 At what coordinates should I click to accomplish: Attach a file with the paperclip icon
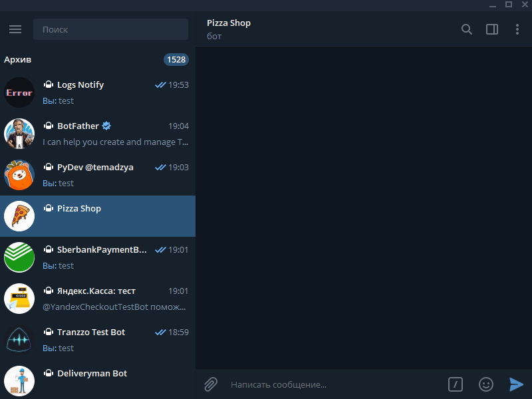210,384
